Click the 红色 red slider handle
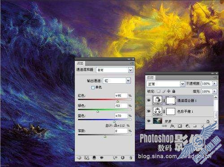Viewport: 224px width, 167px height. [117, 102]
